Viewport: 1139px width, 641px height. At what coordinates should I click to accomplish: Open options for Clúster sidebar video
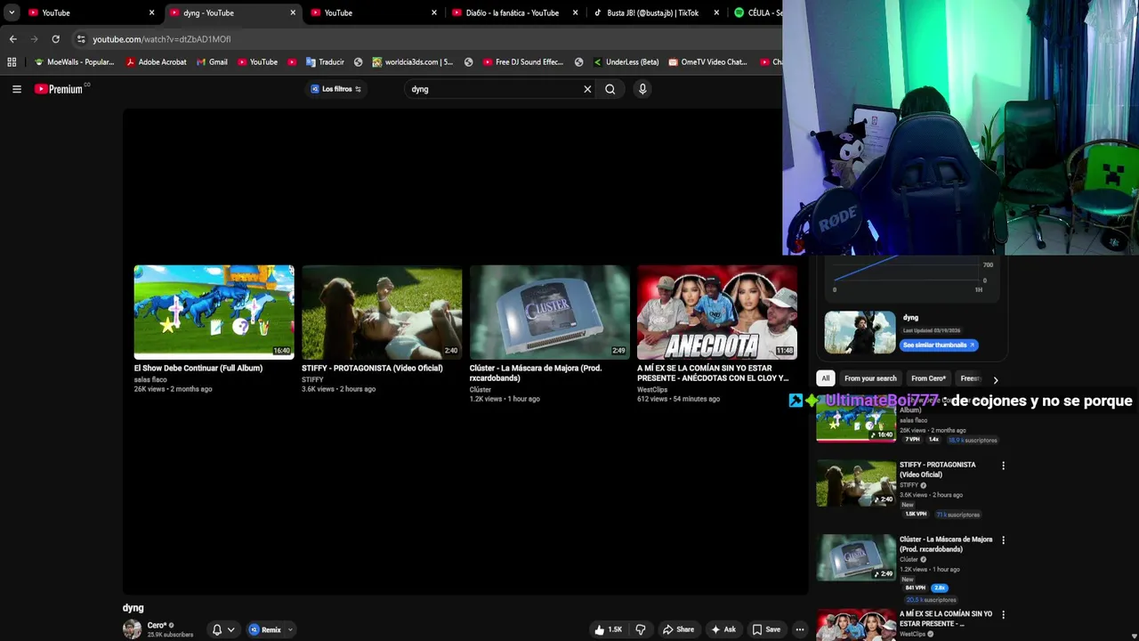(1003, 540)
